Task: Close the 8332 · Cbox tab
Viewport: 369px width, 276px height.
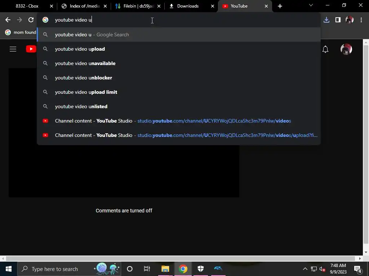Action: click(52, 6)
